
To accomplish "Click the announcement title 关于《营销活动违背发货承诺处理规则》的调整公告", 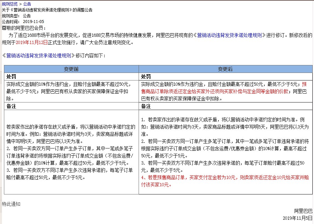I will click(x=47, y=10).
